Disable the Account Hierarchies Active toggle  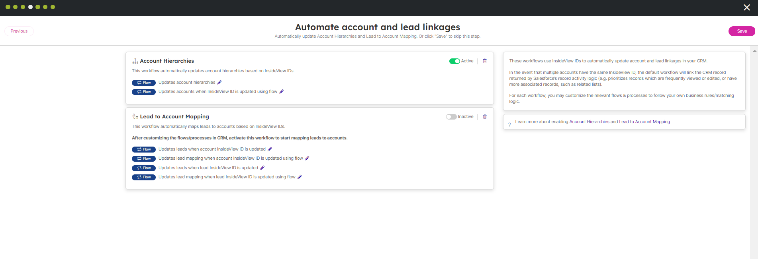pyautogui.click(x=454, y=61)
